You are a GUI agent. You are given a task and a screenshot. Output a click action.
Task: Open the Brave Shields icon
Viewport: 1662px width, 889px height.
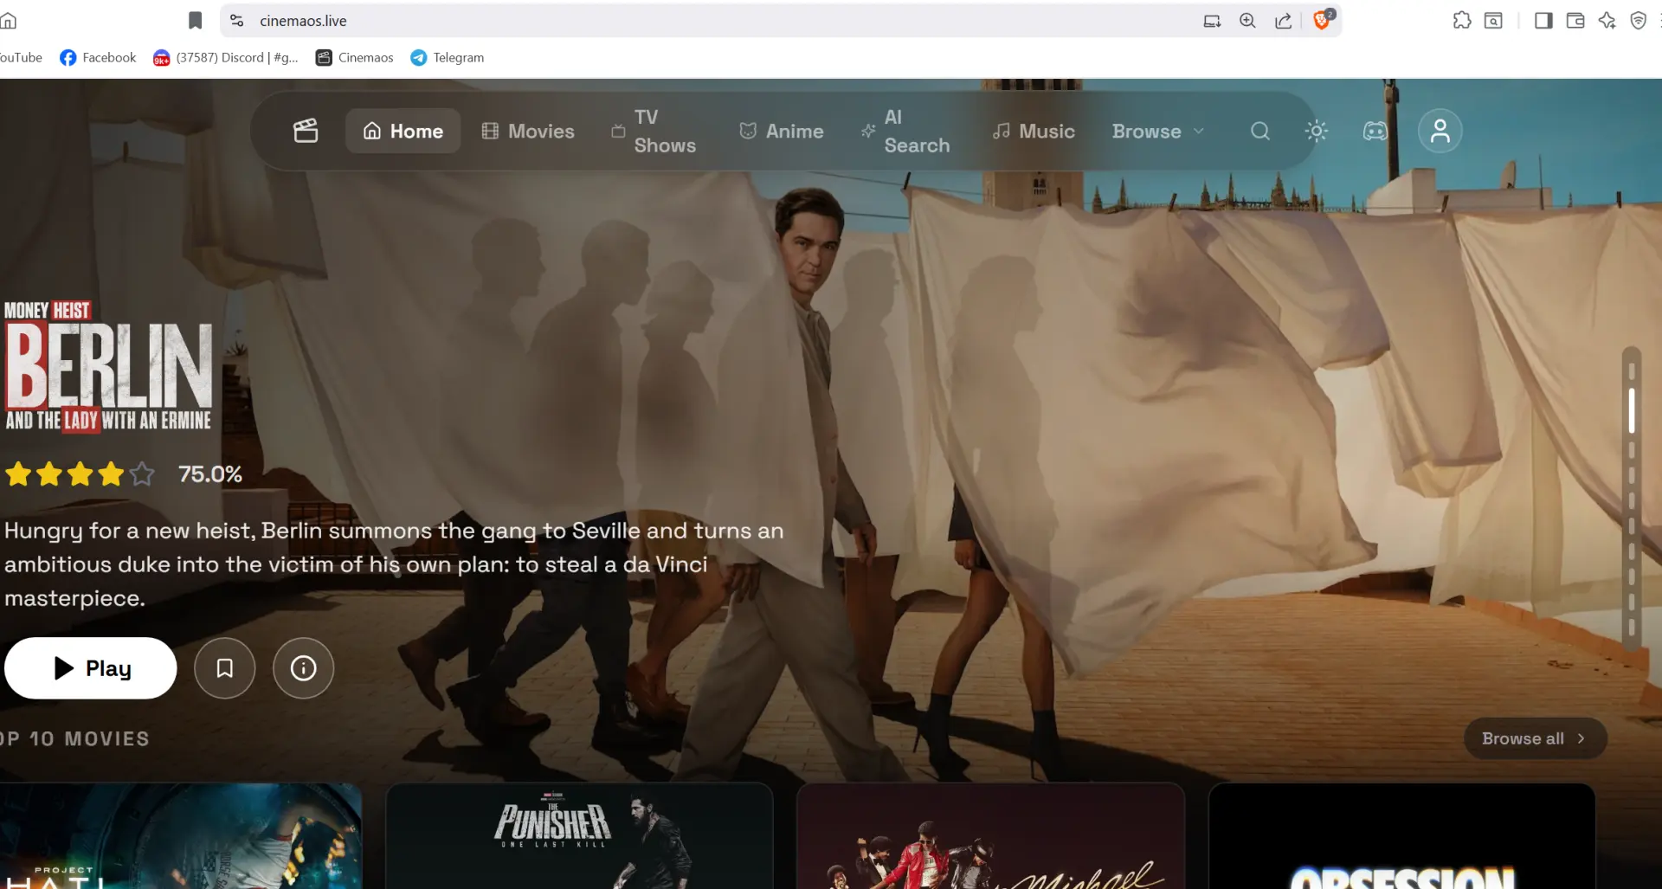coord(1323,20)
